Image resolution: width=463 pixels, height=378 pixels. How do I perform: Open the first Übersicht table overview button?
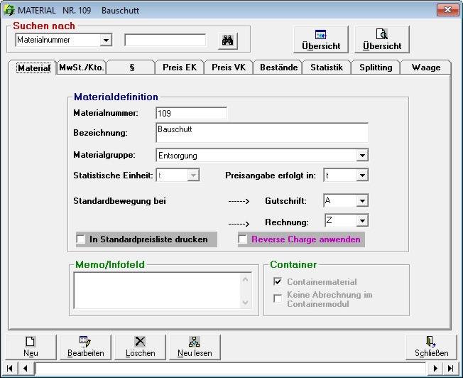coord(321,40)
